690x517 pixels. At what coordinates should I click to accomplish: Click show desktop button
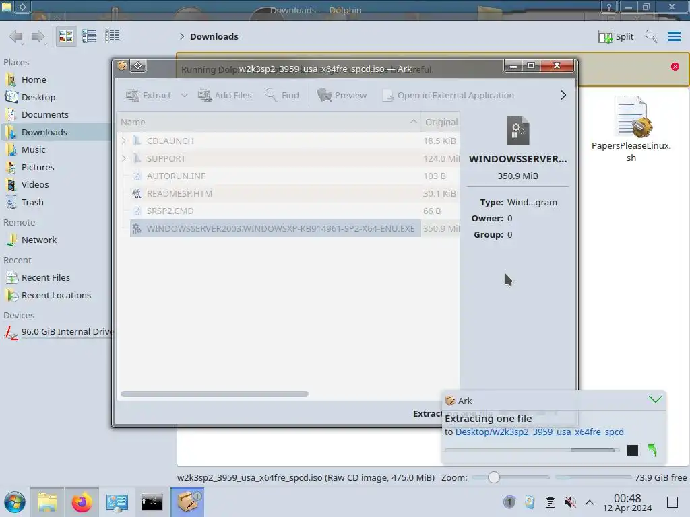[672, 502]
